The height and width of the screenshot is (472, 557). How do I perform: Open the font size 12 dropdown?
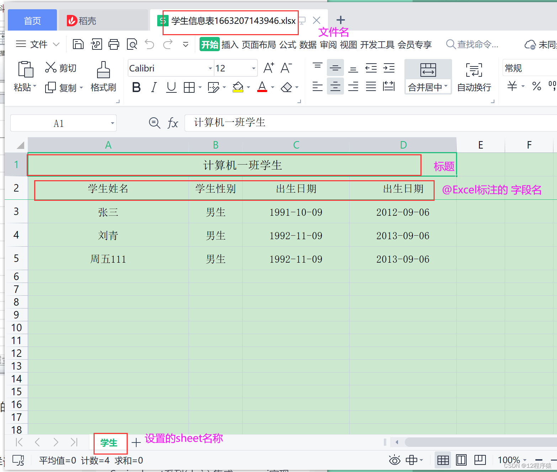(254, 68)
